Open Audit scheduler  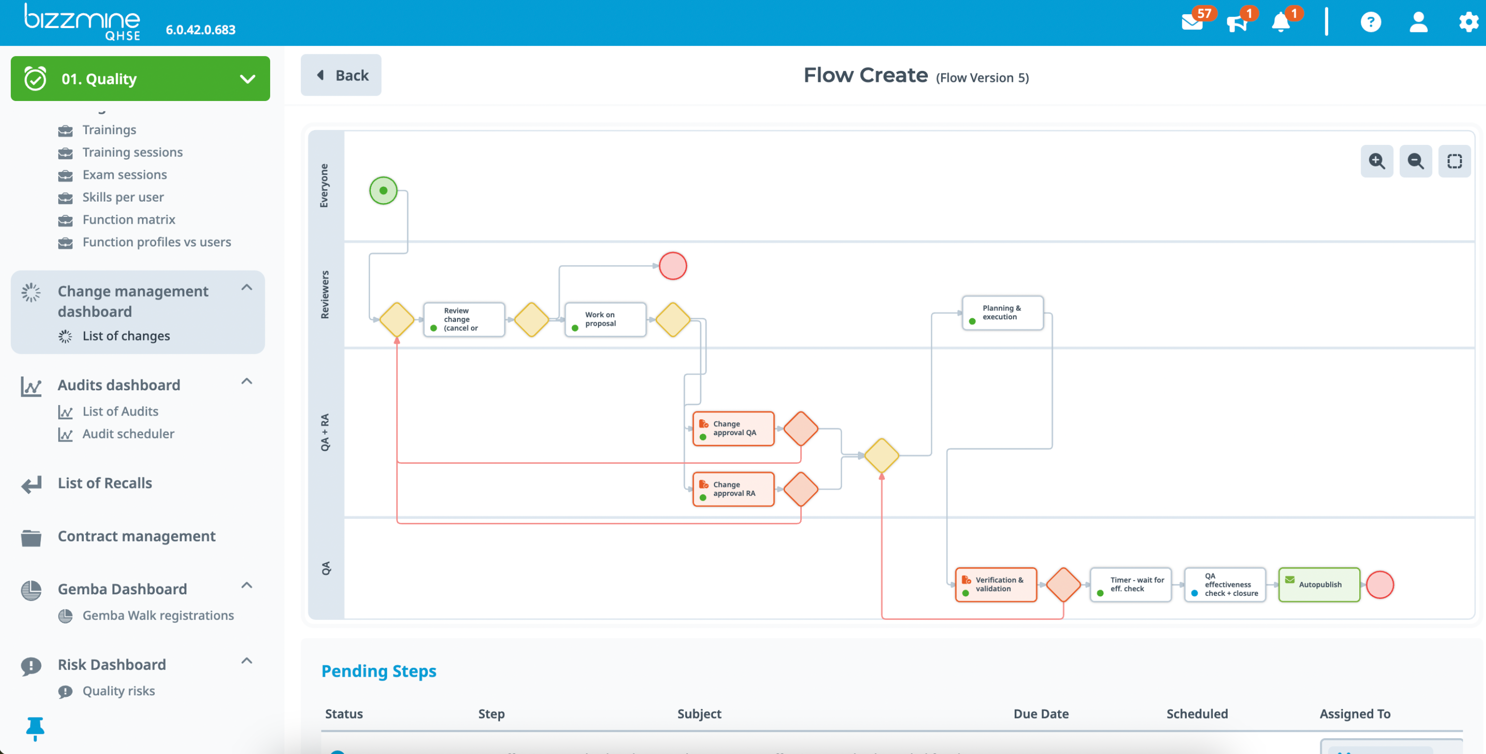point(128,434)
